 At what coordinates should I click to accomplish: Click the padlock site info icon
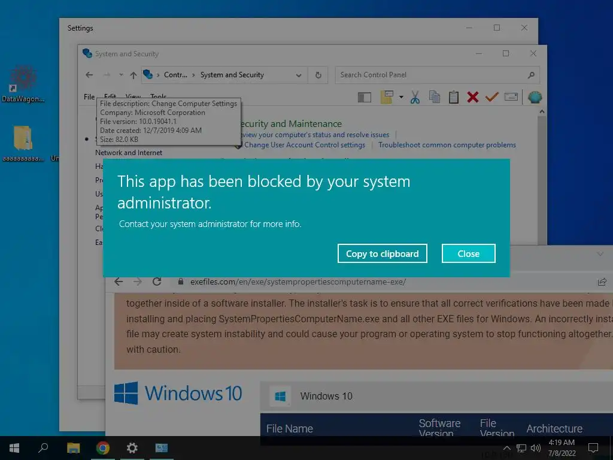pos(181,282)
